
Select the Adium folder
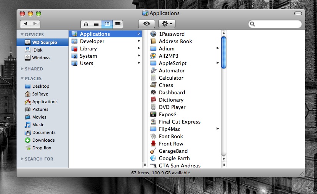pos(153,48)
